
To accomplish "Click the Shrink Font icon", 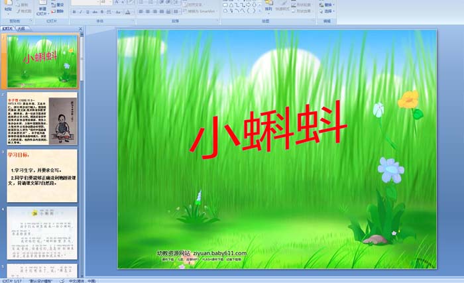I will (123, 2).
